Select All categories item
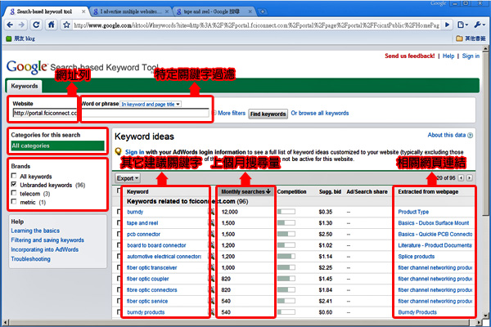 click(x=57, y=146)
